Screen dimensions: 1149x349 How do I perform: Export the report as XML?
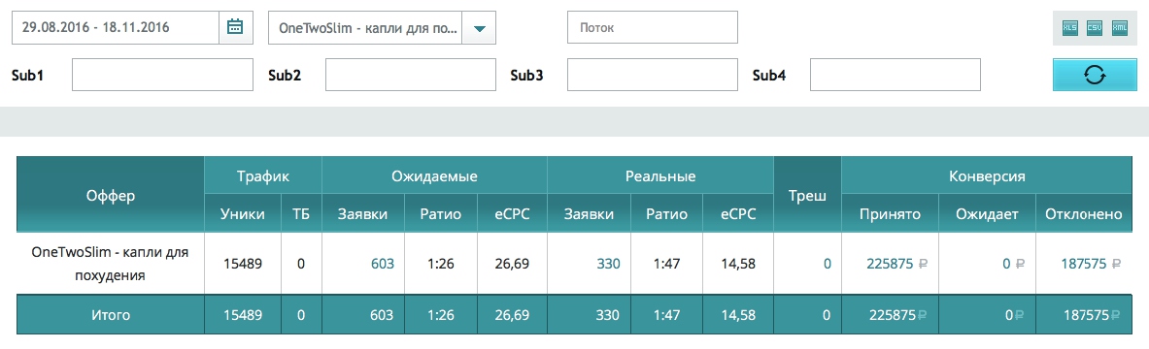click(x=1120, y=28)
